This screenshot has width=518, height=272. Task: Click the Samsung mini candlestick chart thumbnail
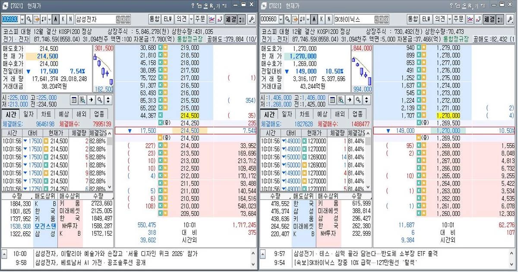click(x=103, y=69)
